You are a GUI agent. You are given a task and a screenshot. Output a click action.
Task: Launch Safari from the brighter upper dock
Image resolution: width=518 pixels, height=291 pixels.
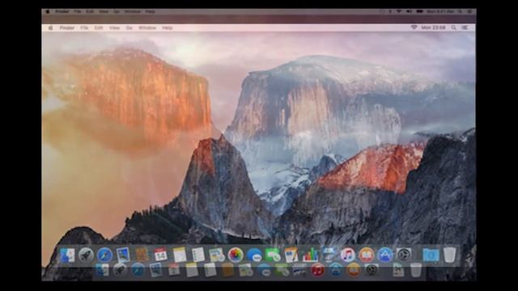(x=104, y=255)
